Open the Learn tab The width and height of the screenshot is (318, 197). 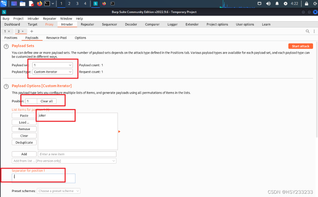click(266, 24)
